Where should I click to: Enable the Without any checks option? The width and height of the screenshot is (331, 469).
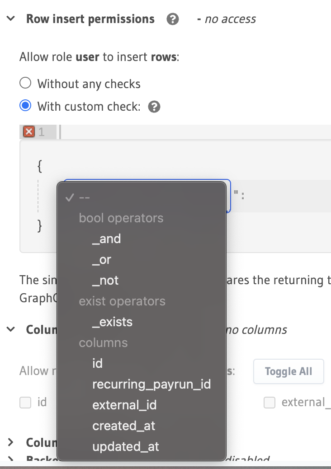[x=25, y=83]
